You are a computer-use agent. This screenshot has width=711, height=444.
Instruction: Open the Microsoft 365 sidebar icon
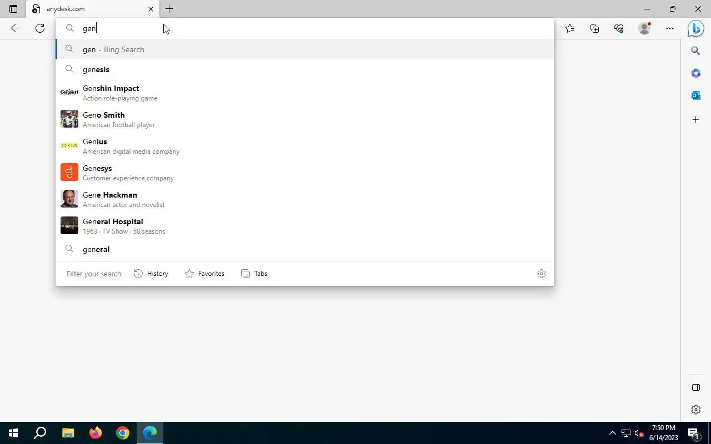[x=695, y=73]
